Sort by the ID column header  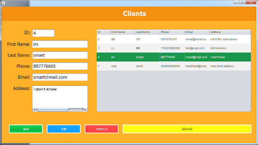pos(103,32)
